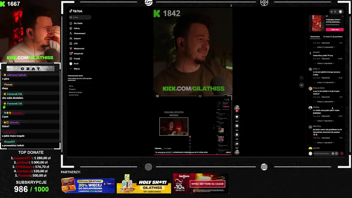Open the sound disc avatar below share

(x=237, y=152)
